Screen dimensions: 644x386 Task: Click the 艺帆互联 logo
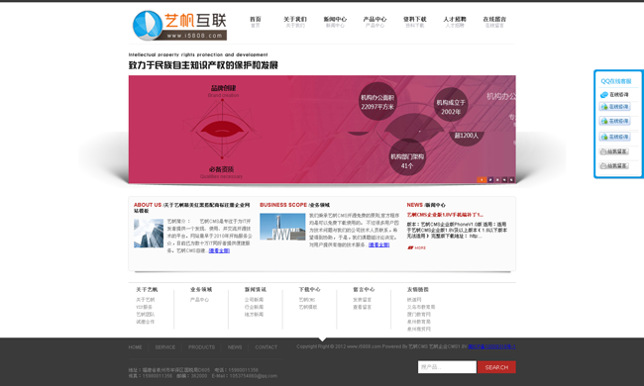pyautogui.click(x=179, y=25)
